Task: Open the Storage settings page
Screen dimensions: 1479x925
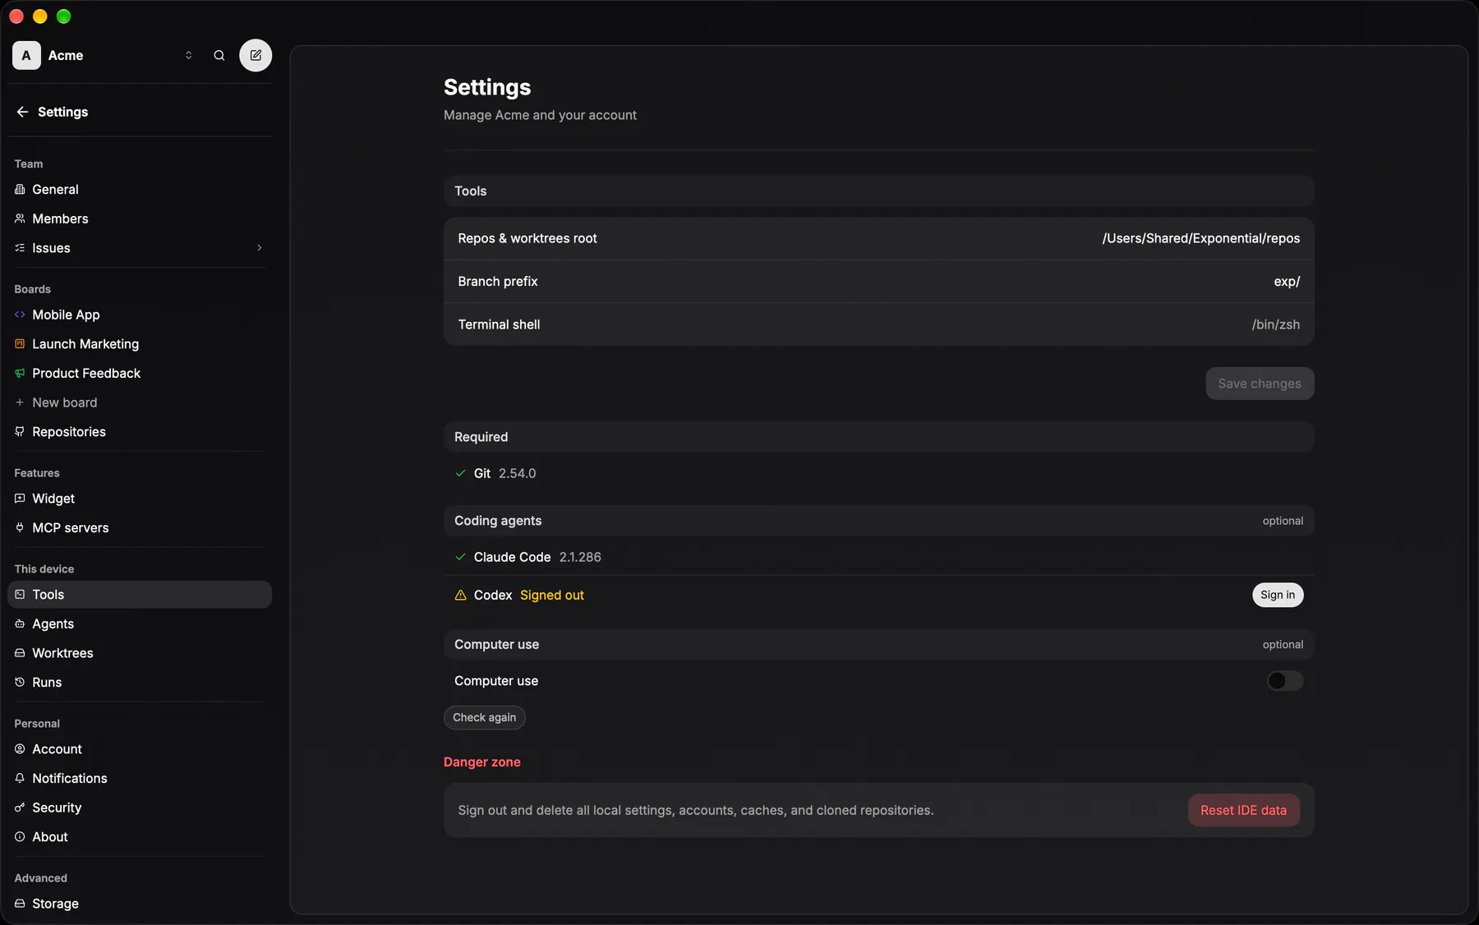Action: [x=140, y=904]
